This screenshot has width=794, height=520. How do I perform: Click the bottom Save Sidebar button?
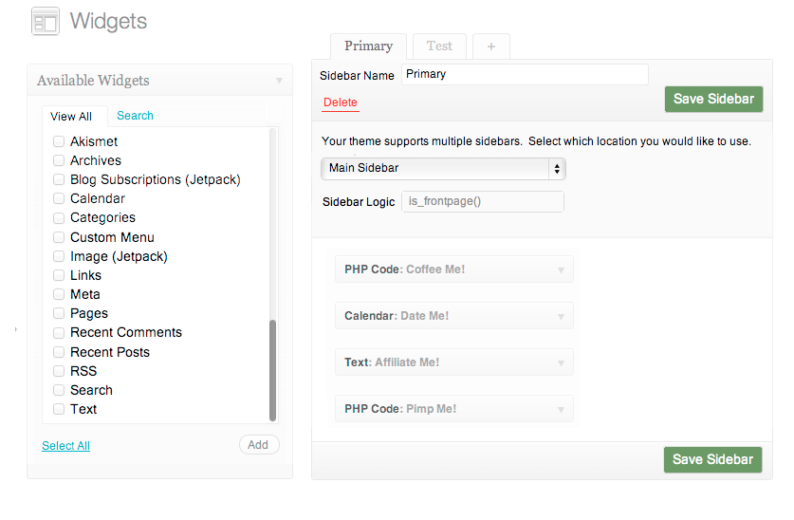point(712,459)
